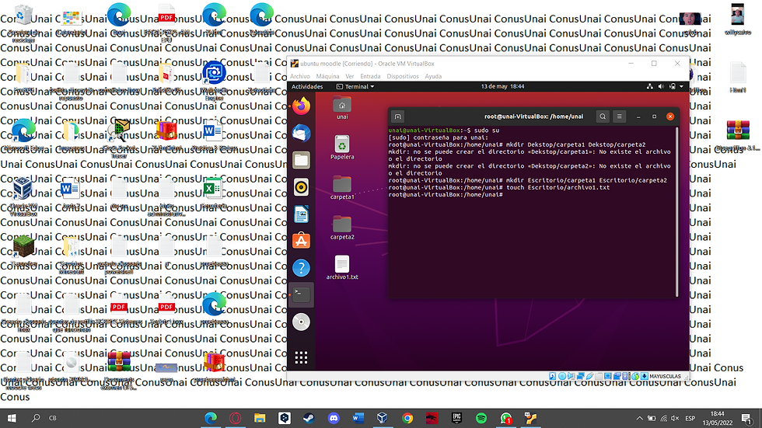Open Word from the taskbar
The width and height of the screenshot is (762, 428).
(358, 418)
